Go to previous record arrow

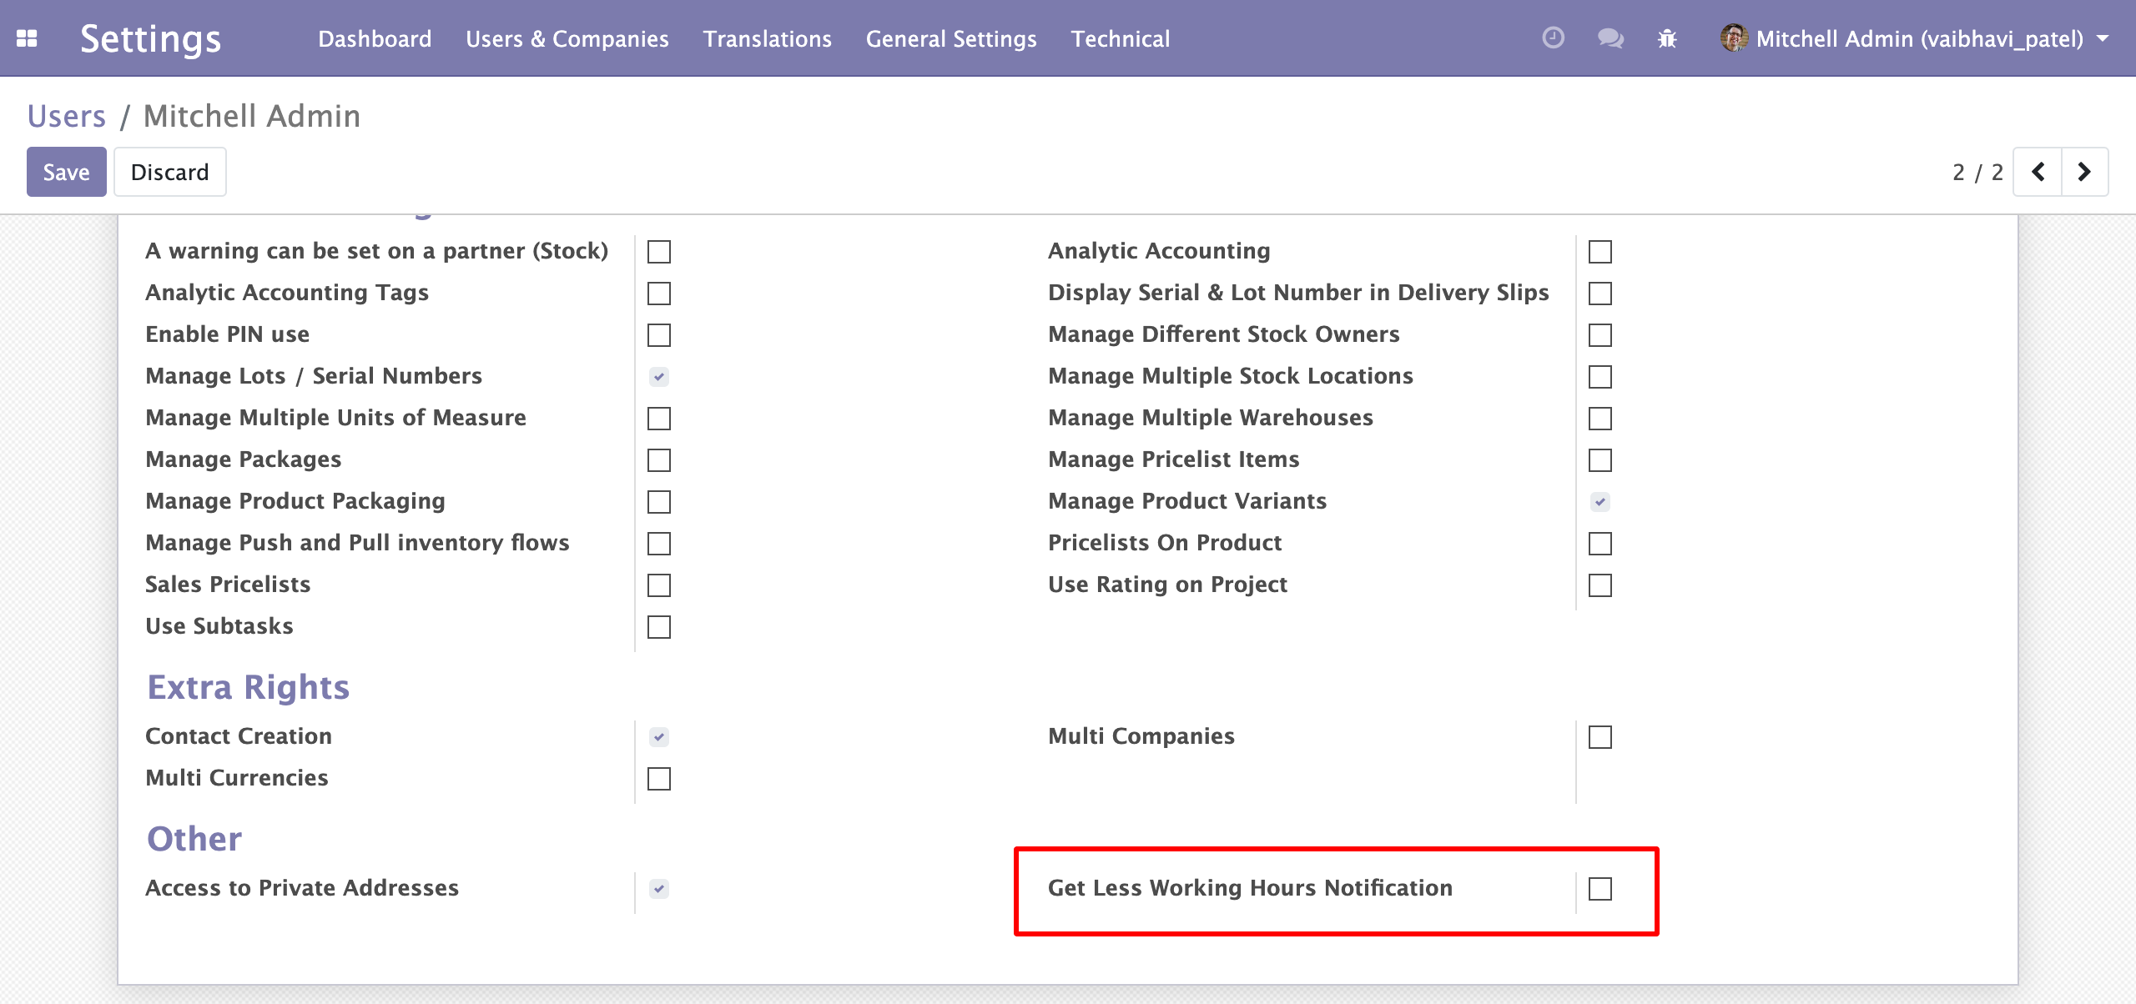tap(2038, 172)
